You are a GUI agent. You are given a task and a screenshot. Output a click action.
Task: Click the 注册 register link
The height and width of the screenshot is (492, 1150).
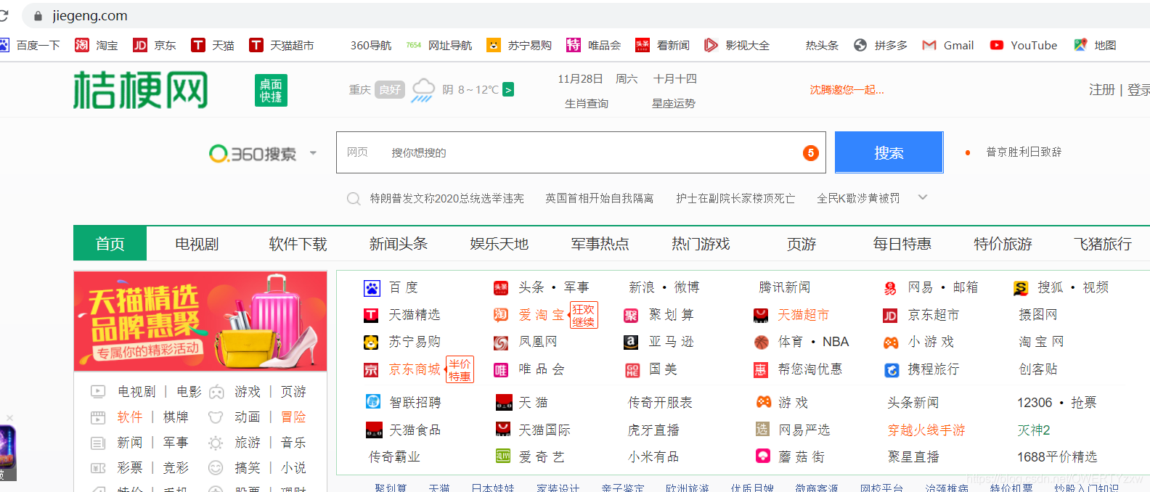tap(1101, 89)
